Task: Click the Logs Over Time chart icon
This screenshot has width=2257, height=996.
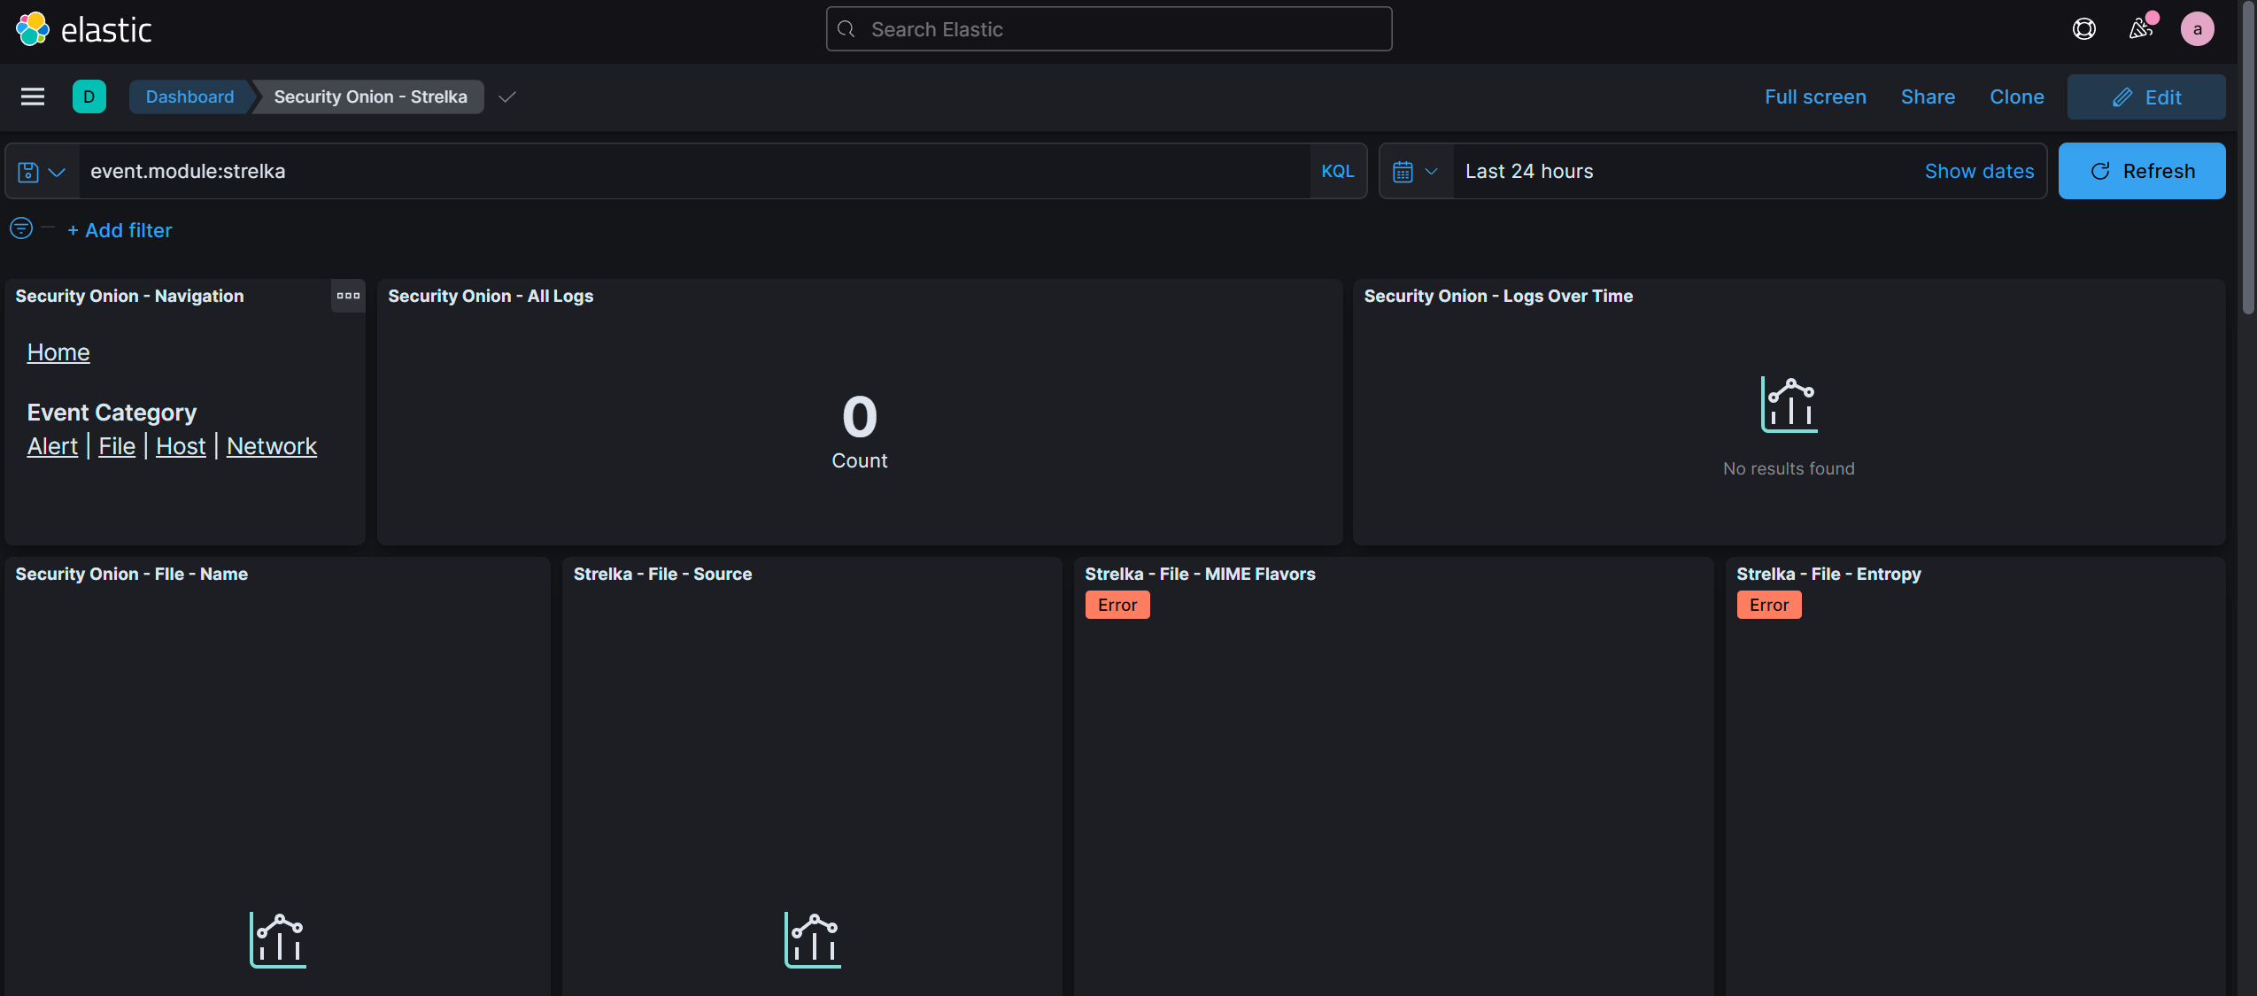Action: [x=1789, y=405]
